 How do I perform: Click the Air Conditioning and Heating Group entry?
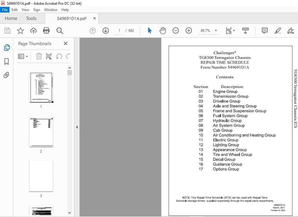(x=244, y=135)
